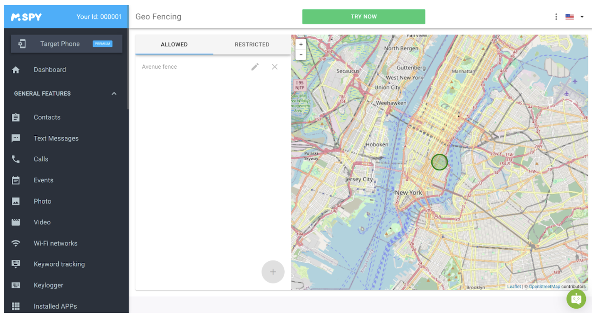Click the Union City map label
592x321 pixels.
(387, 87)
